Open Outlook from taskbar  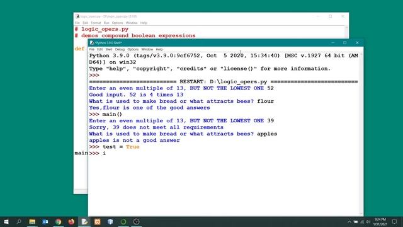[45, 221]
